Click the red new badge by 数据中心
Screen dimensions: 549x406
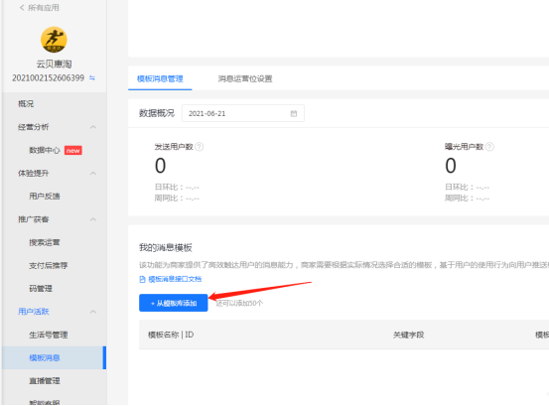73,151
